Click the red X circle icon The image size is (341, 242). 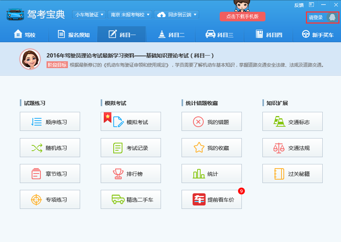click(x=198, y=122)
